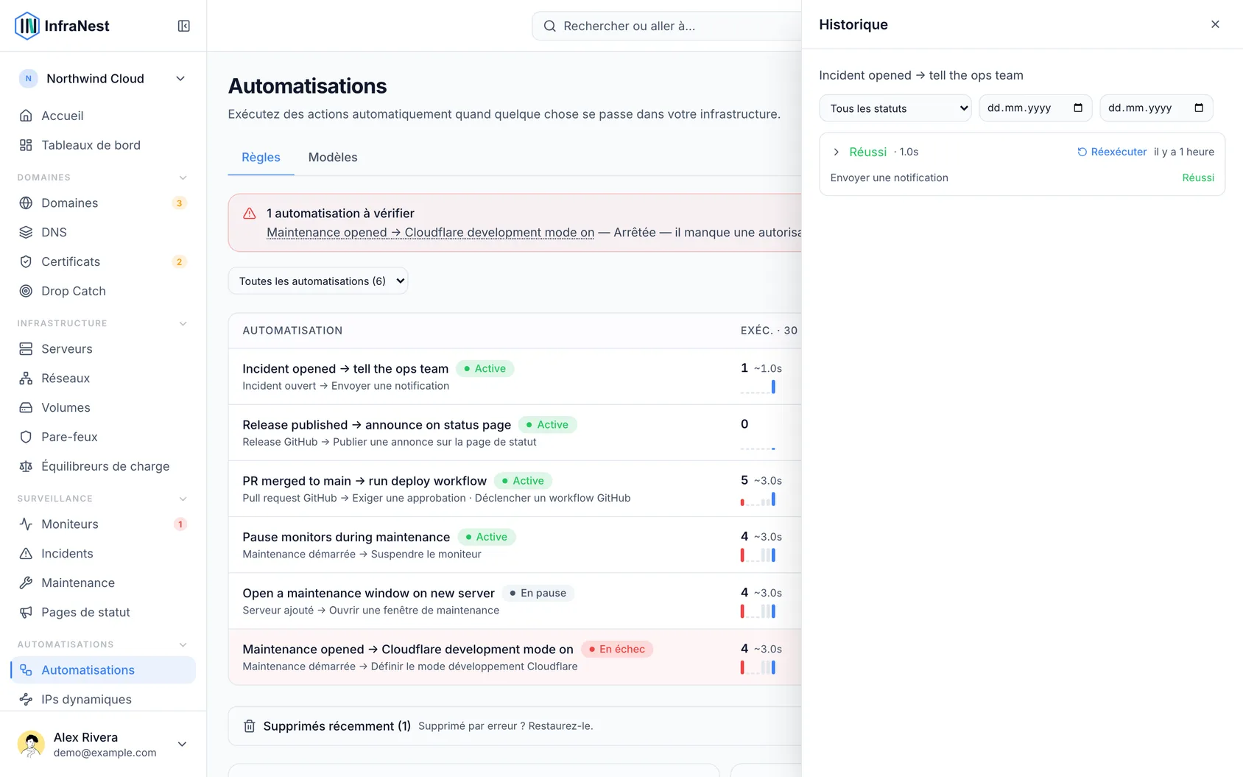The image size is (1243, 777).
Task: Open Réseaux via its network icon
Action: click(x=26, y=378)
